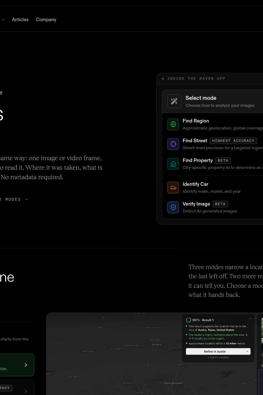This screenshot has width=263, height=395.
Task: Click the Liberty Hill label on the map
Action: (127, 383)
